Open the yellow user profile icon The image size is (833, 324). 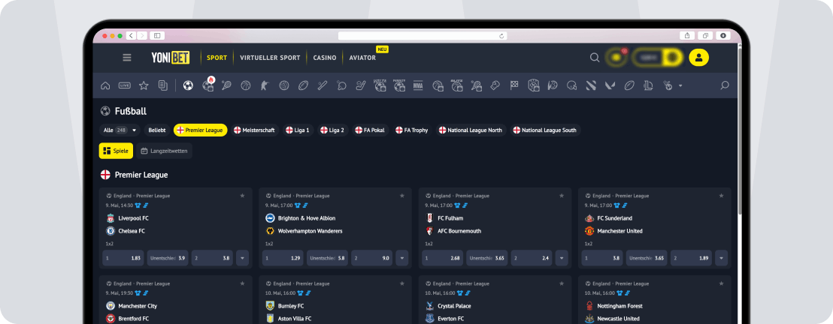coord(698,57)
